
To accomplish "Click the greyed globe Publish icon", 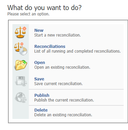I will (20, 97).
